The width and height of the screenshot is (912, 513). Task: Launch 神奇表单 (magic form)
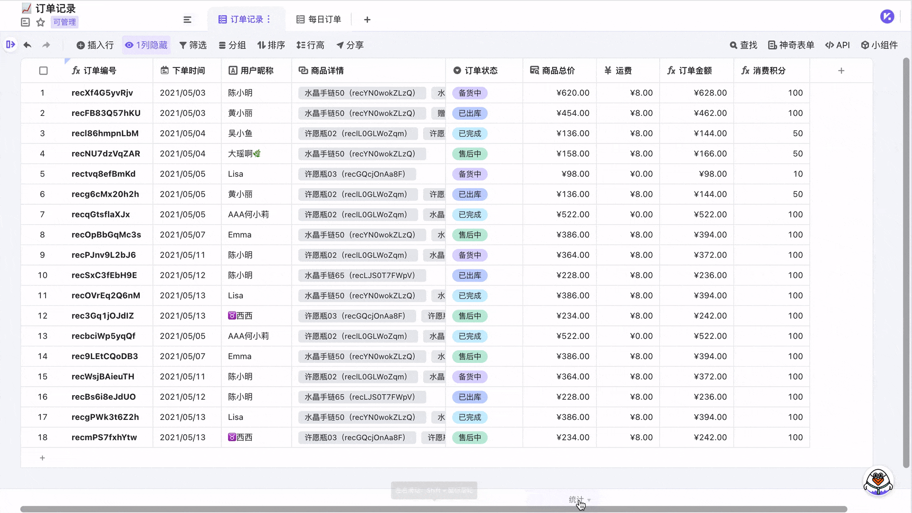(790, 45)
